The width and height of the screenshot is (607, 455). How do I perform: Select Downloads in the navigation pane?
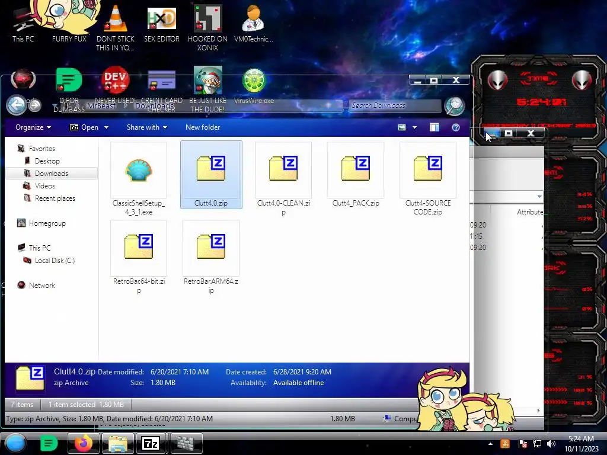[52, 174]
